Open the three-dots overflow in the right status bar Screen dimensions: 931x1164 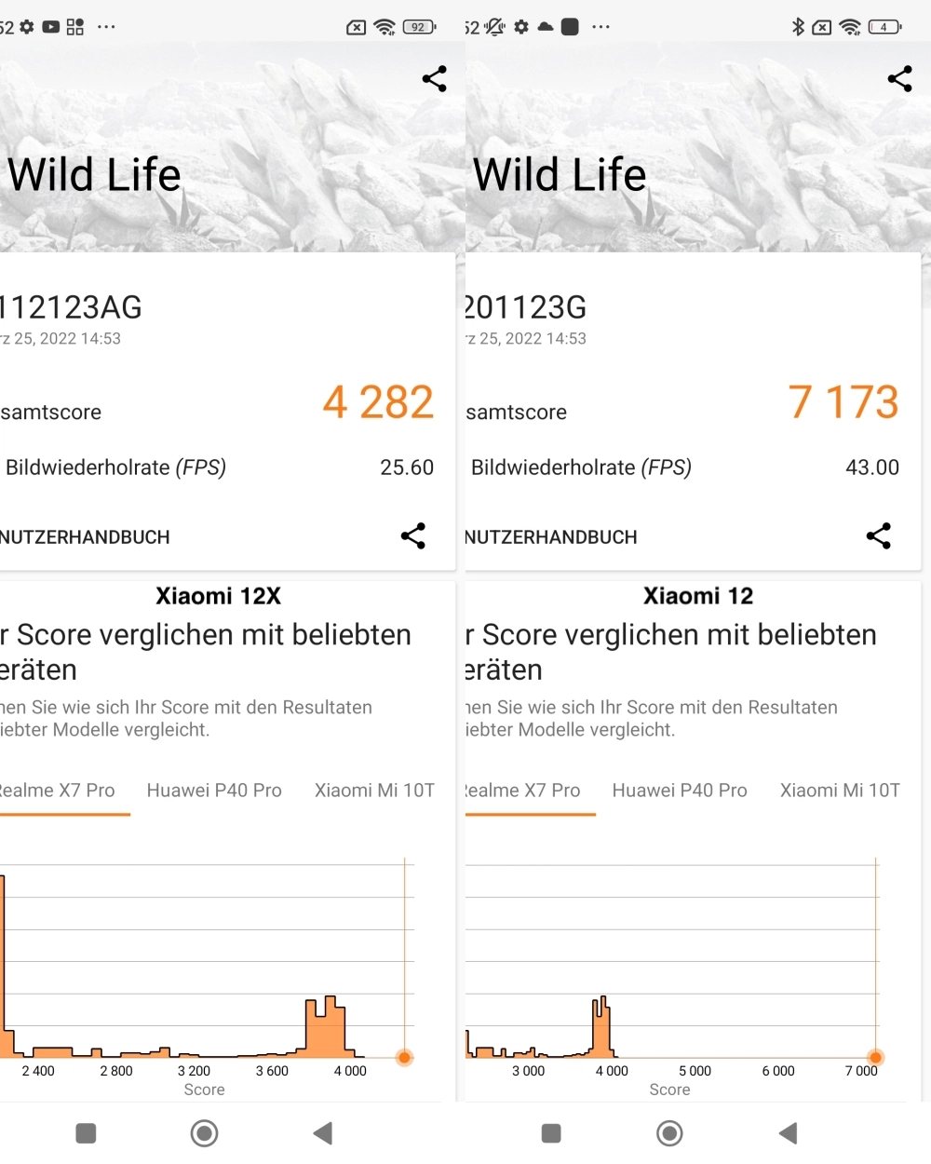click(x=601, y=27)
